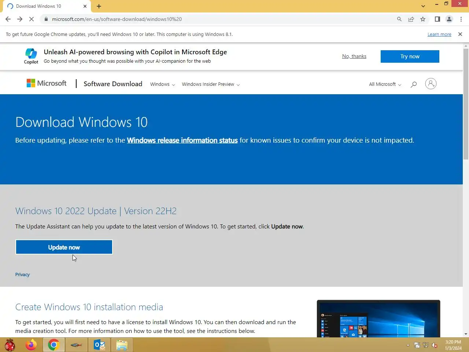The image size is (469, 352).
Task: Click the Copilot logo
Action: [x=31, y=56]
